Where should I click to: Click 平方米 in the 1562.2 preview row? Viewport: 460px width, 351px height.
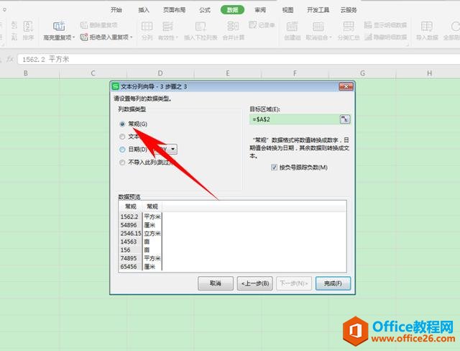pyautogui.click(x=152, y=216)
